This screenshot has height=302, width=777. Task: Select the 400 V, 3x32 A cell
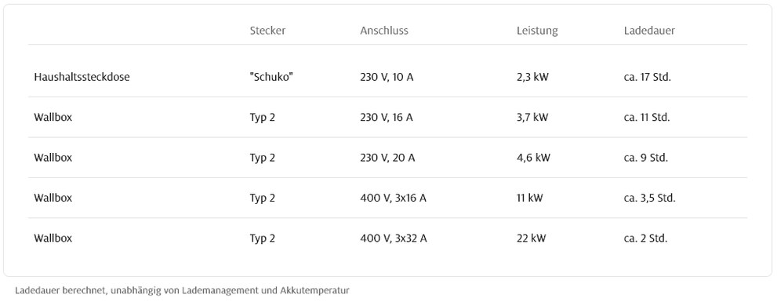[x=394, y=238]
